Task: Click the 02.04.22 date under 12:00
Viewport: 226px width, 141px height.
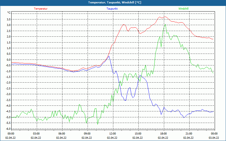Action: (112, 138)
